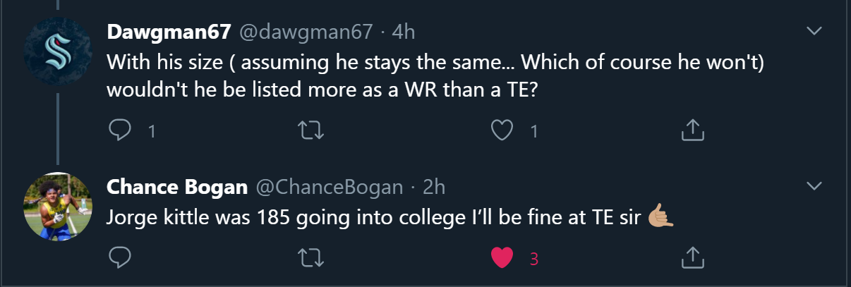Open more options for Chance Bogan's tweet
The height and width of the screenshot is (287, 851).
point(814,186)
